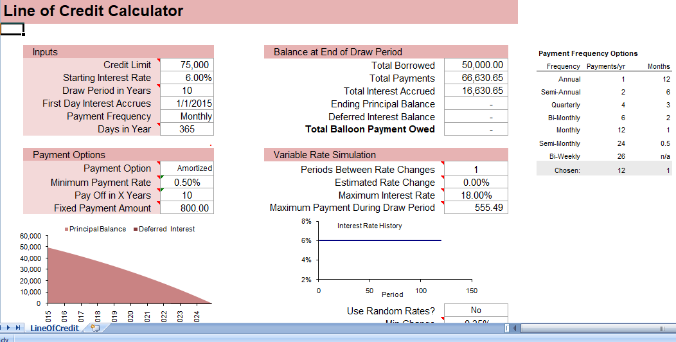Screen dimensions: 676x342
Task: Click the Line of Credit Calculator title
Action: (x=94, y=11)
